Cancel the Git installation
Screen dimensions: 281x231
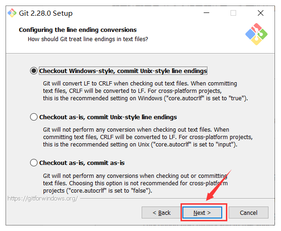point(249,213)
